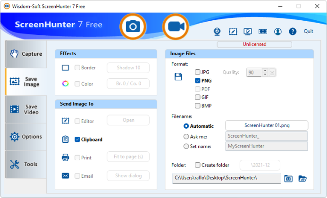Enable the Email checkbox
The height and width of the screenshot is (198, 327).
77,176
